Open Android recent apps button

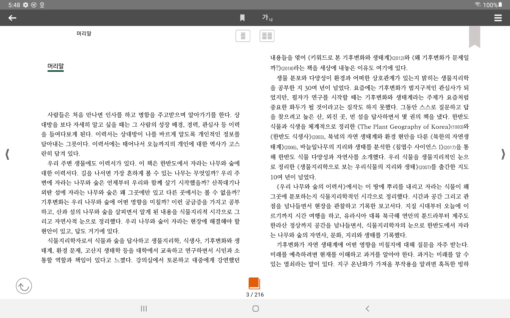coord(144,308)
